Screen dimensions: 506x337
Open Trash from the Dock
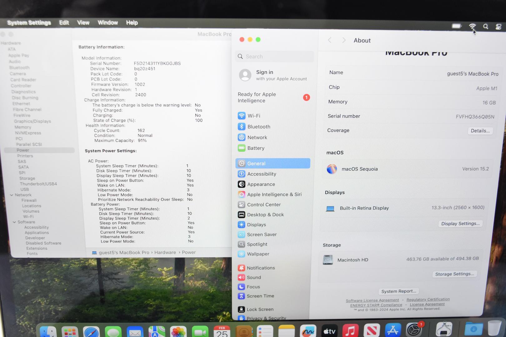(x=494, y=328)
